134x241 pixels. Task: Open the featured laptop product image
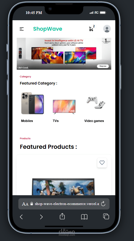click(63, 187)
